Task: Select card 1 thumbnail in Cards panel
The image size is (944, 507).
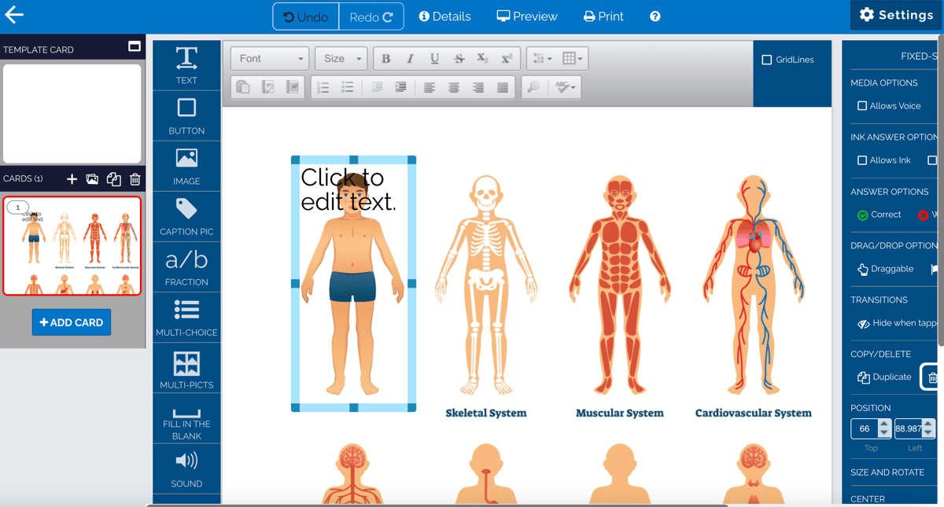Action: (x=72, y=246)
